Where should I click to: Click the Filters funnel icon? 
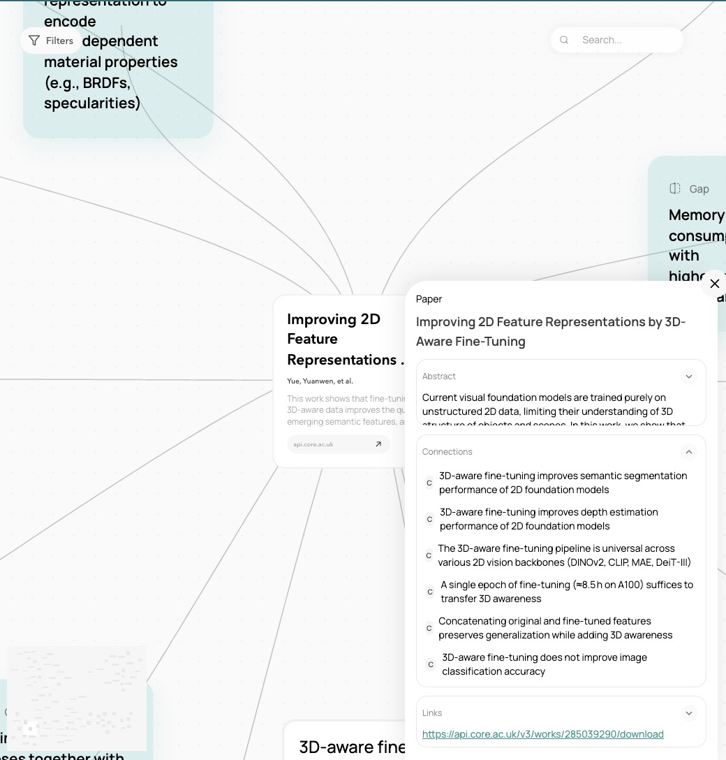point(34,41)
